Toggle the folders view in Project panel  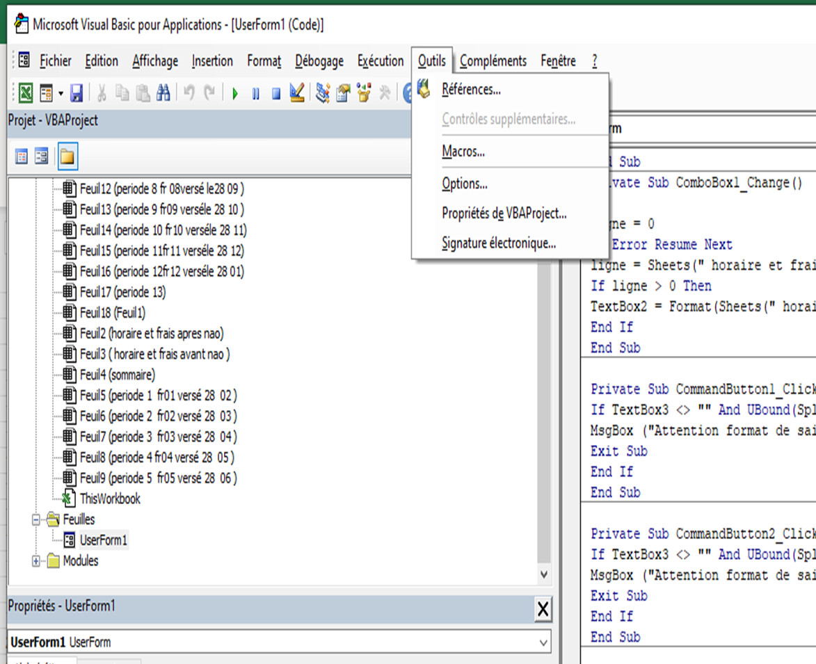[67, 157]
